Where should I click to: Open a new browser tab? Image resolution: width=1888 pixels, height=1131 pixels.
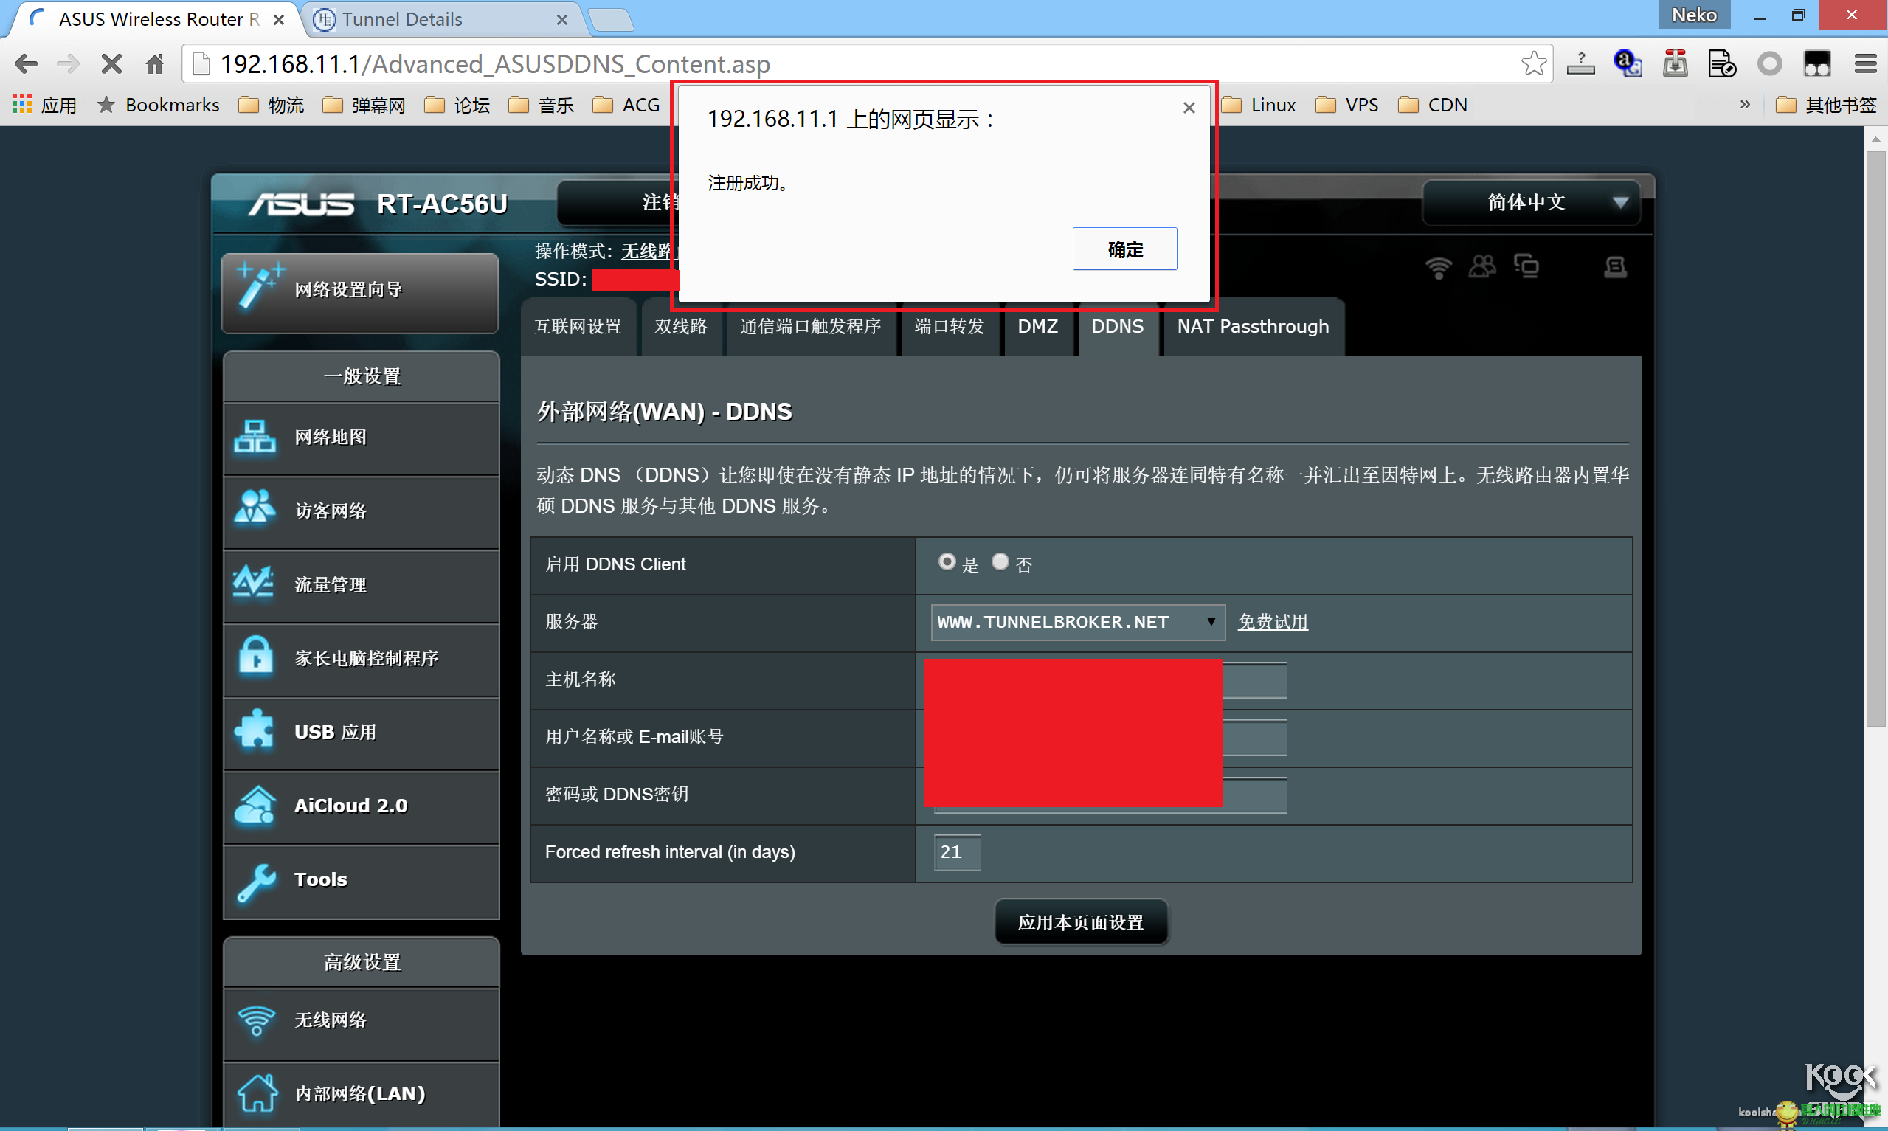[x=610, y=21]
